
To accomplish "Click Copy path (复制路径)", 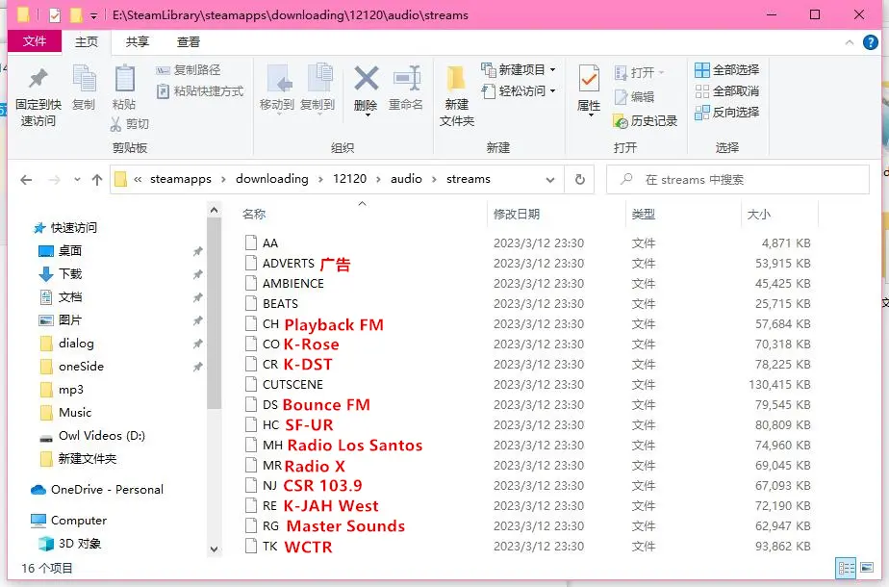I will (189, 69).
